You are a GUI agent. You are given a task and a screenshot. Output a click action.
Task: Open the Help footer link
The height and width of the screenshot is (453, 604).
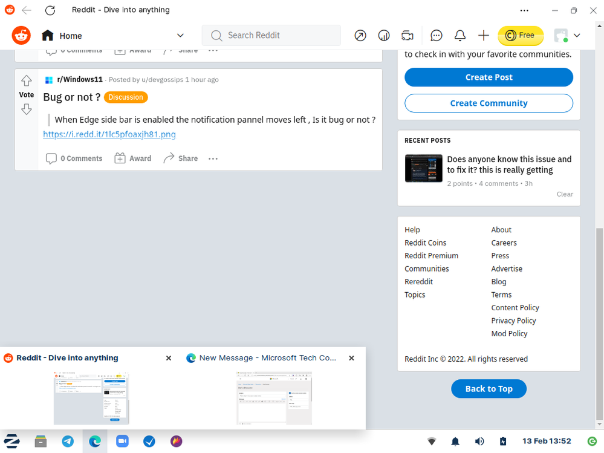click(x=412, y=230)
